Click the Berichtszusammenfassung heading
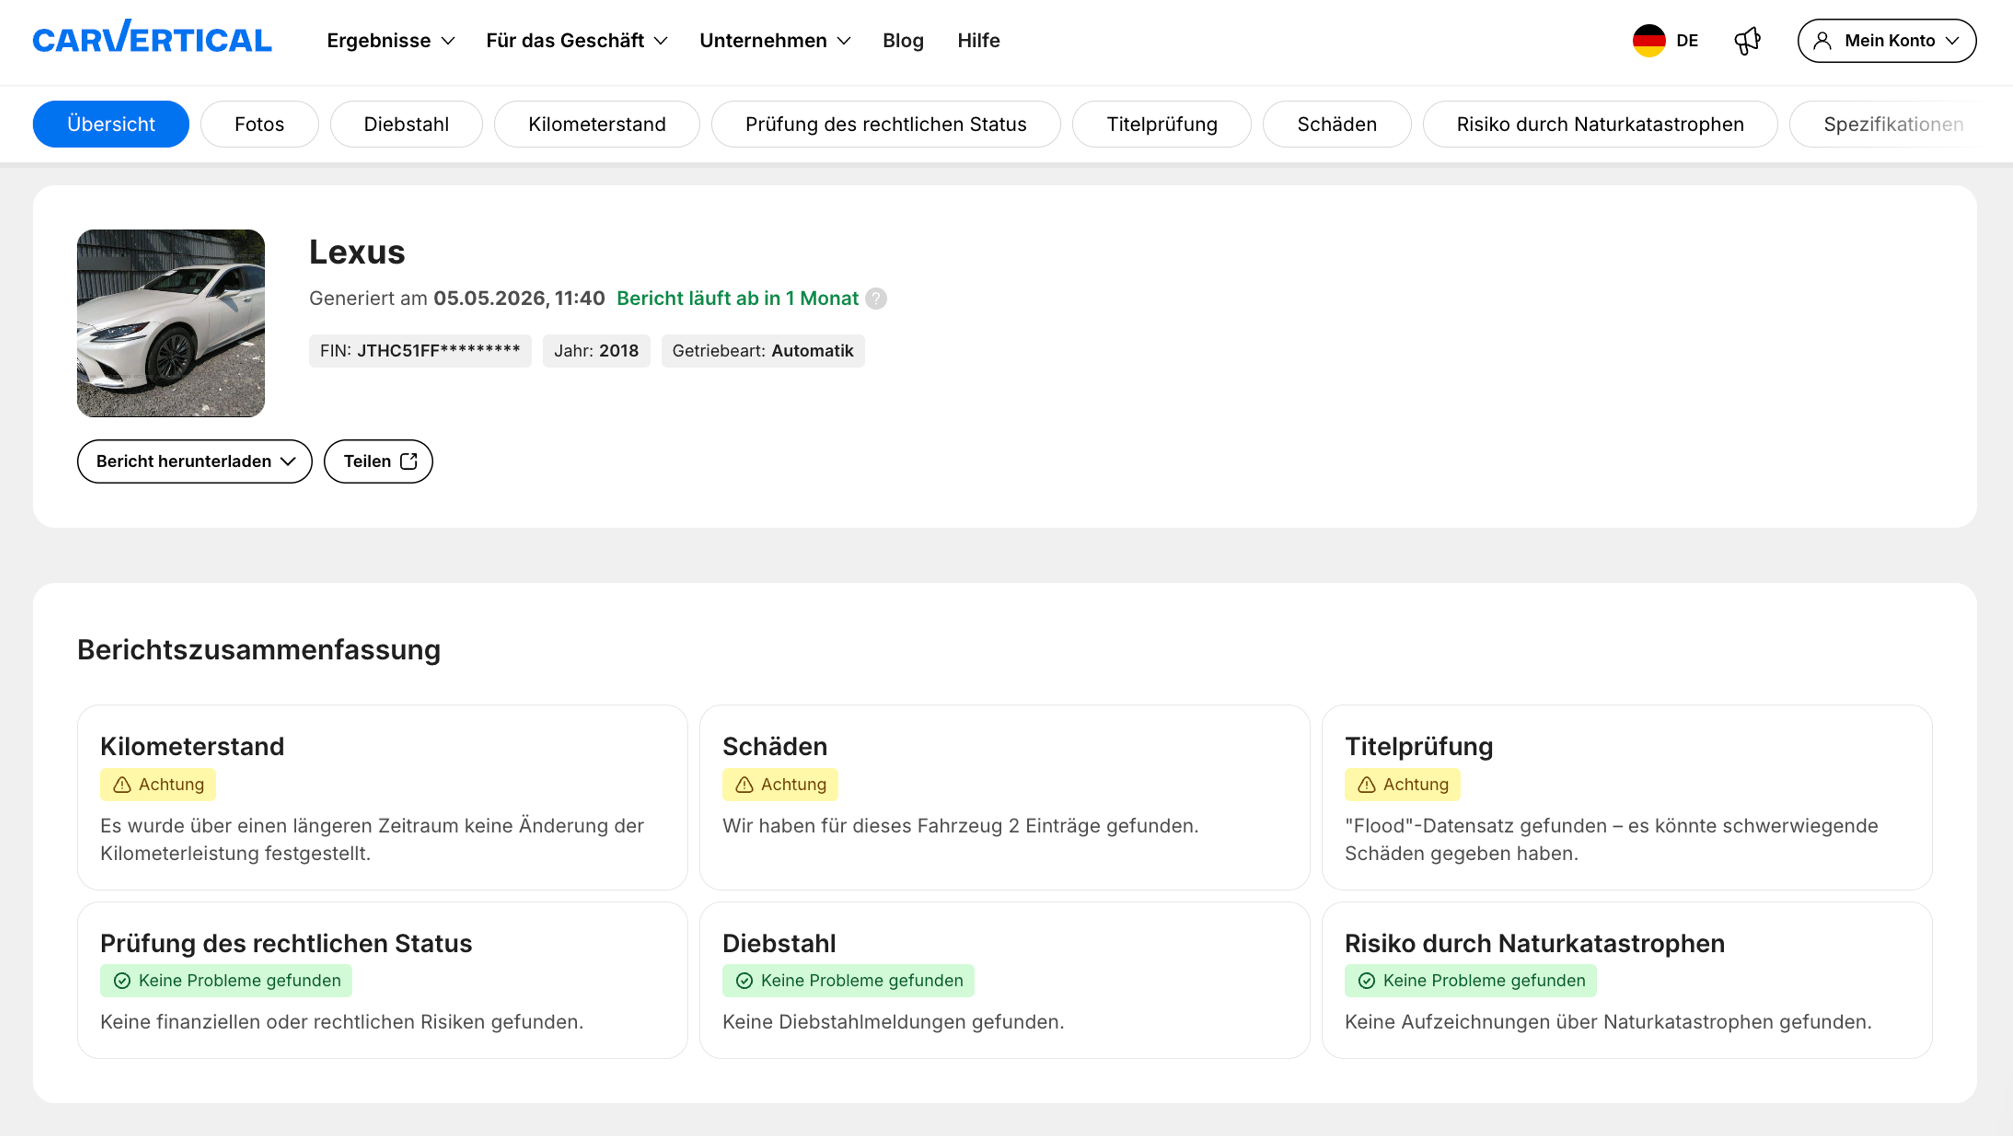This screenshot has height=1136, width=2013. [x=258, y=649]
